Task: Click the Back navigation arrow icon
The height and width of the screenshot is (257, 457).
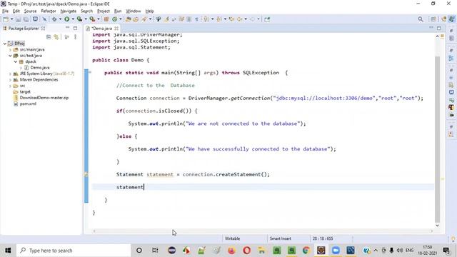Action: [240, 19]
